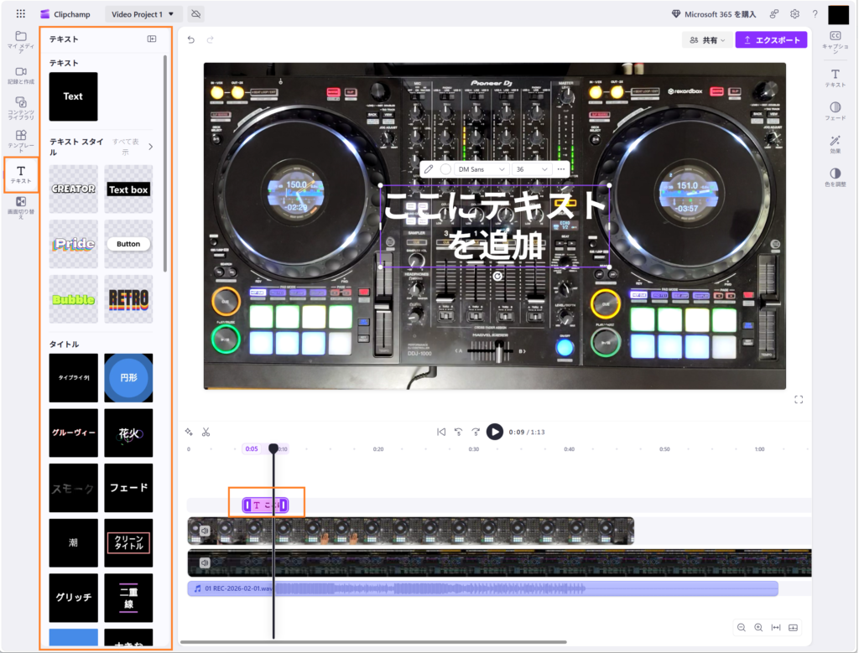Collapse the text side panel
Viewport: 859px width, 653px height.
[x=152, y=39]
